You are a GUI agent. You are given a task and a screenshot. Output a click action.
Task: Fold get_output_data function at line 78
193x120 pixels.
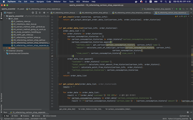click(58, 84)
